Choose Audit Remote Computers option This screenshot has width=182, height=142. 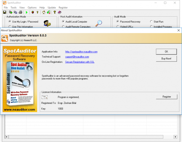pos(76,27)
